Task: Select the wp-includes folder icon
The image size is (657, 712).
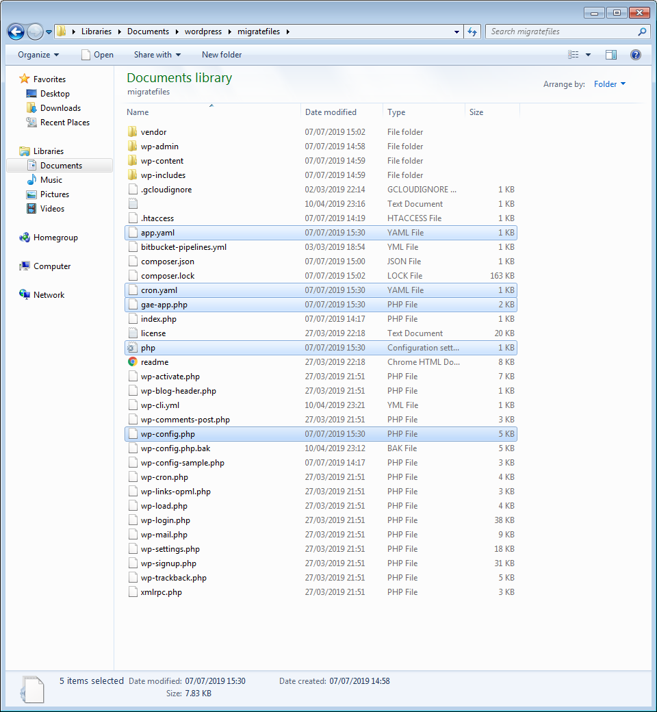Action: [133, 175]
